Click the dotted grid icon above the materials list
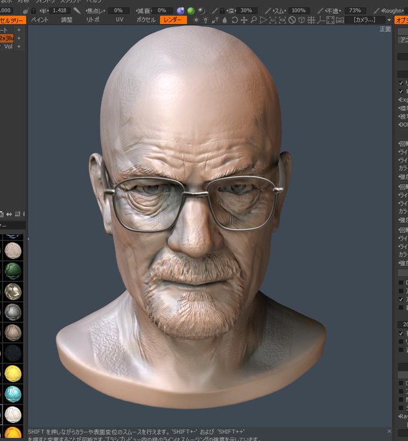 pos(17,214)
